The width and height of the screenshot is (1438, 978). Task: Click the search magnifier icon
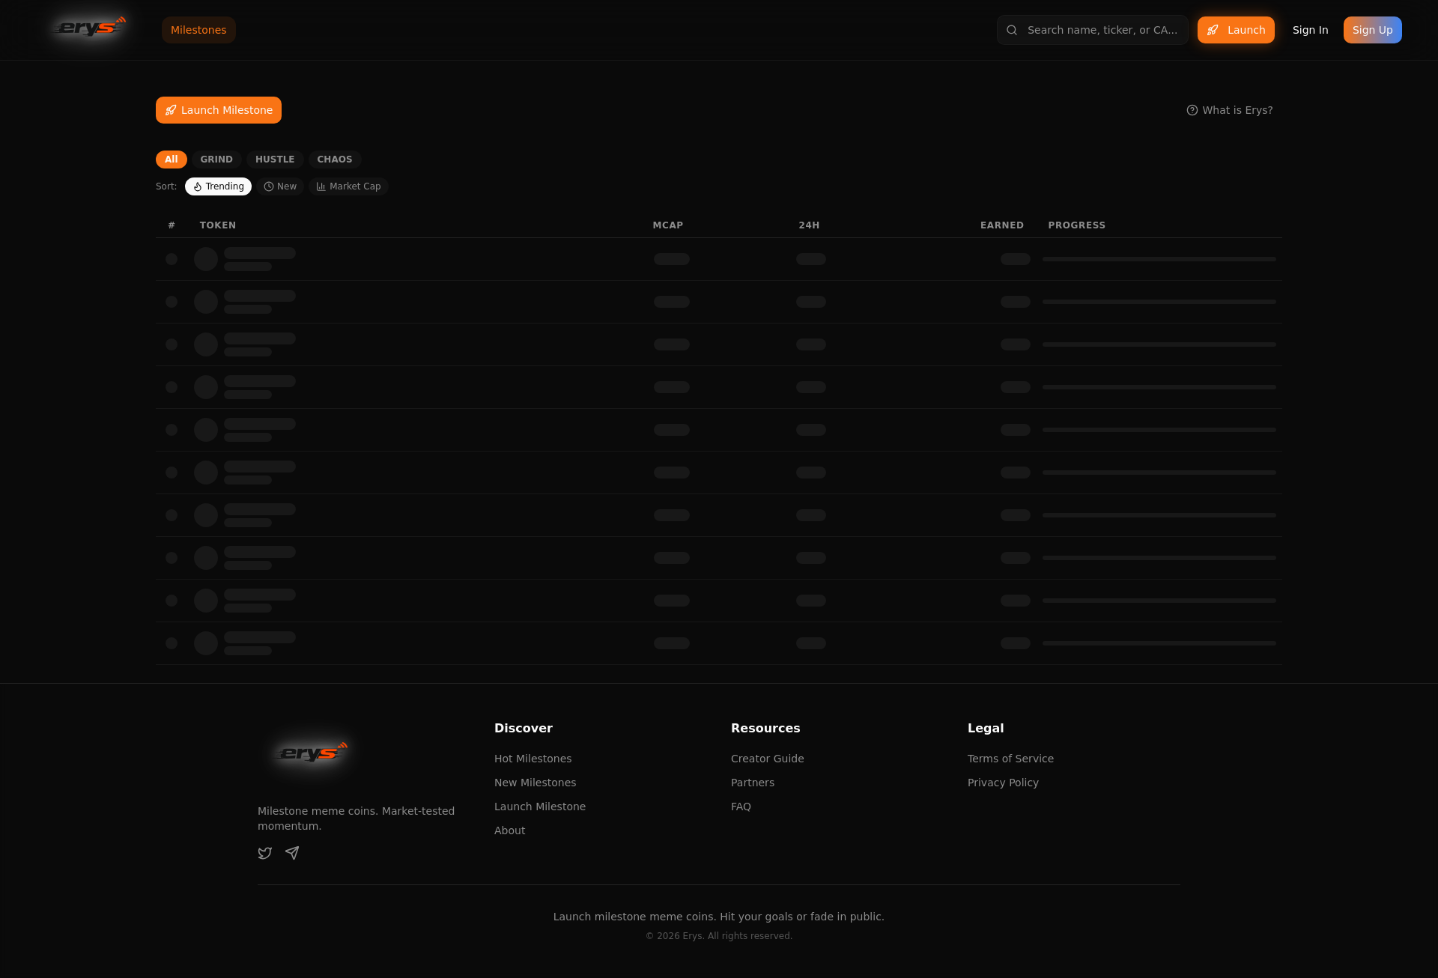pos(1013,29)
